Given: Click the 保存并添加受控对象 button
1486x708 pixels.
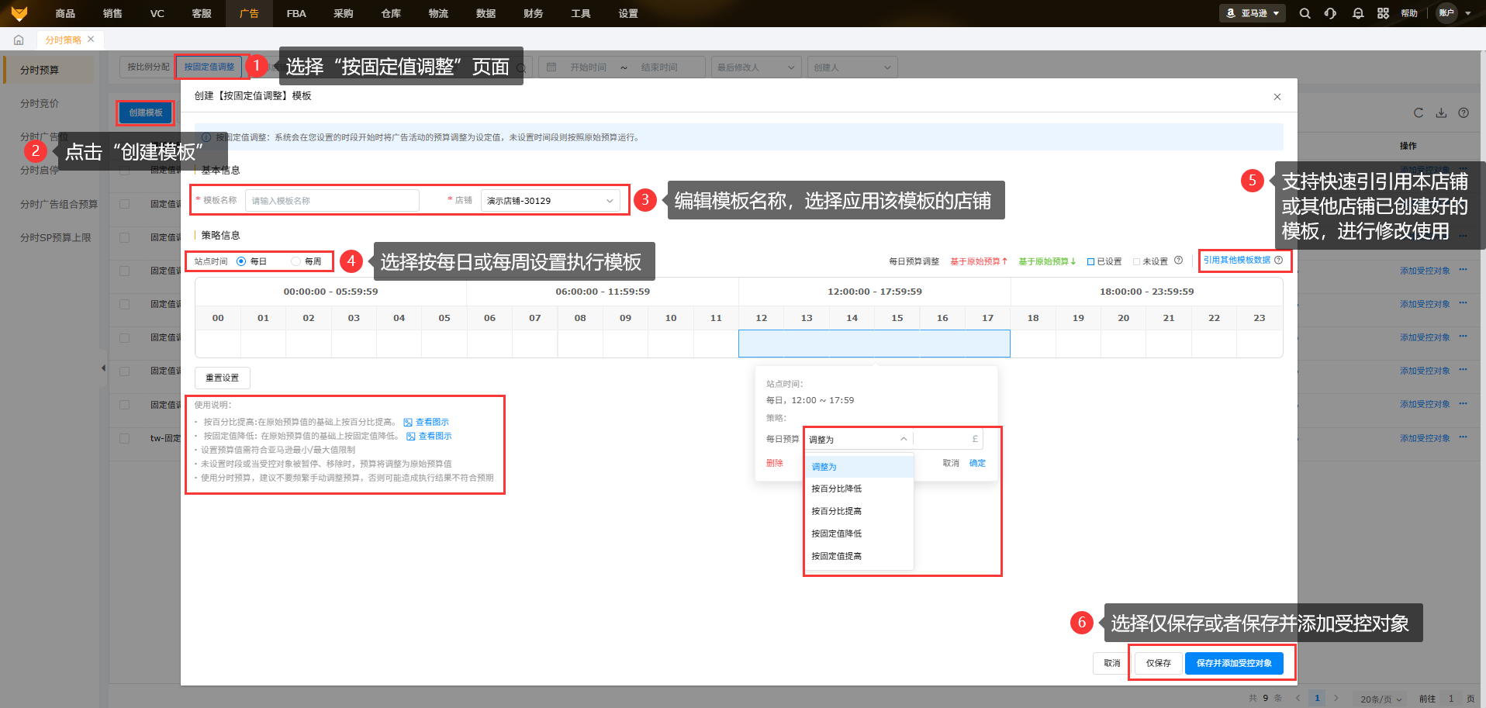Looking at the screenshot, I should [1233, 663].
